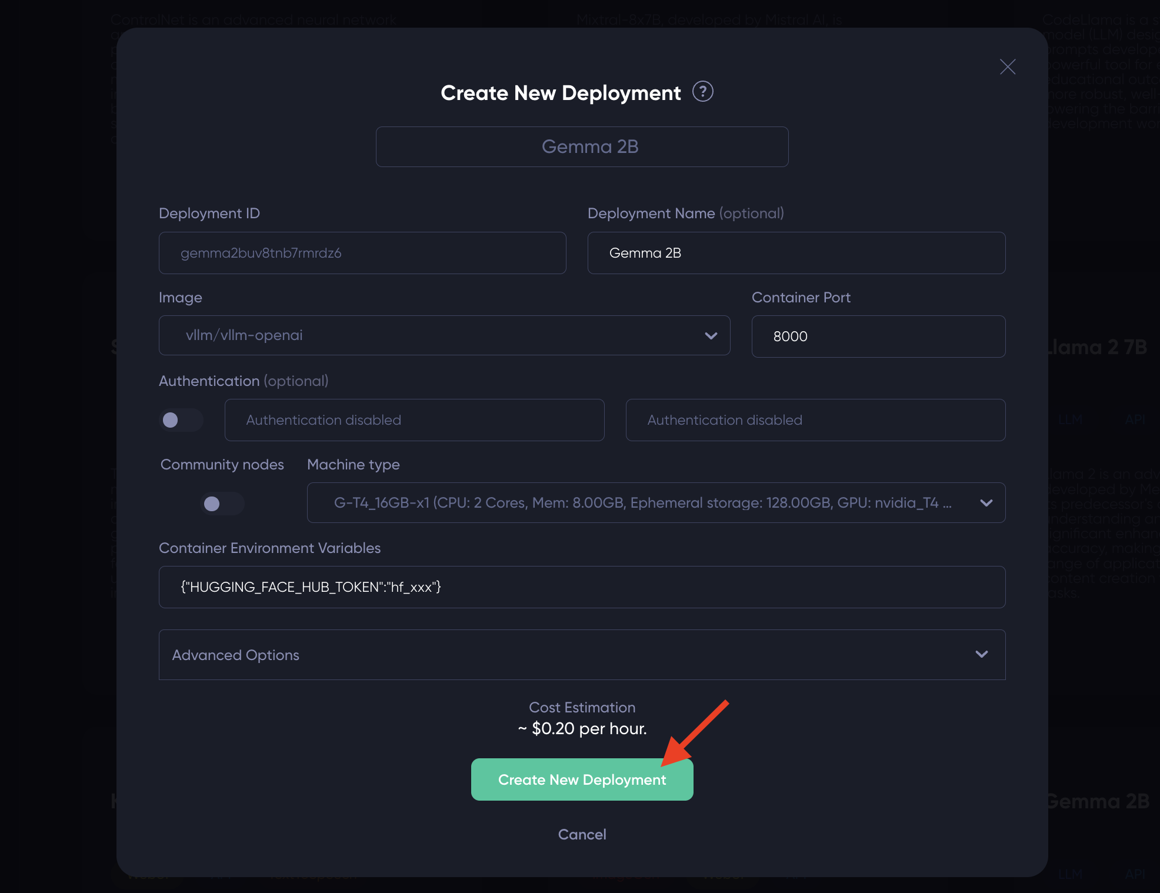Click the Container Port field showing 8000
This screenshot has width=1160, height=893.
[x=878, y=336]
